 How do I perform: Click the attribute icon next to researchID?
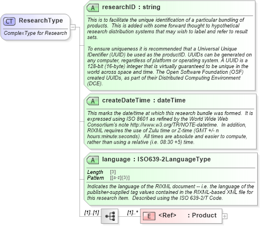(x=93, y=8)
